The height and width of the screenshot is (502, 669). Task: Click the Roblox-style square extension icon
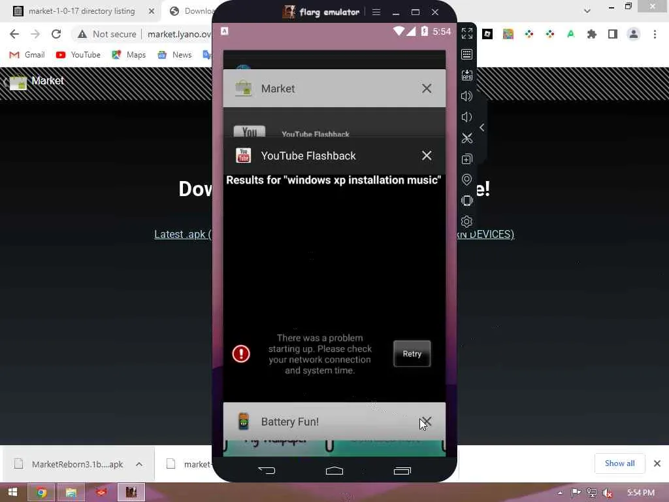coord(487,34)
